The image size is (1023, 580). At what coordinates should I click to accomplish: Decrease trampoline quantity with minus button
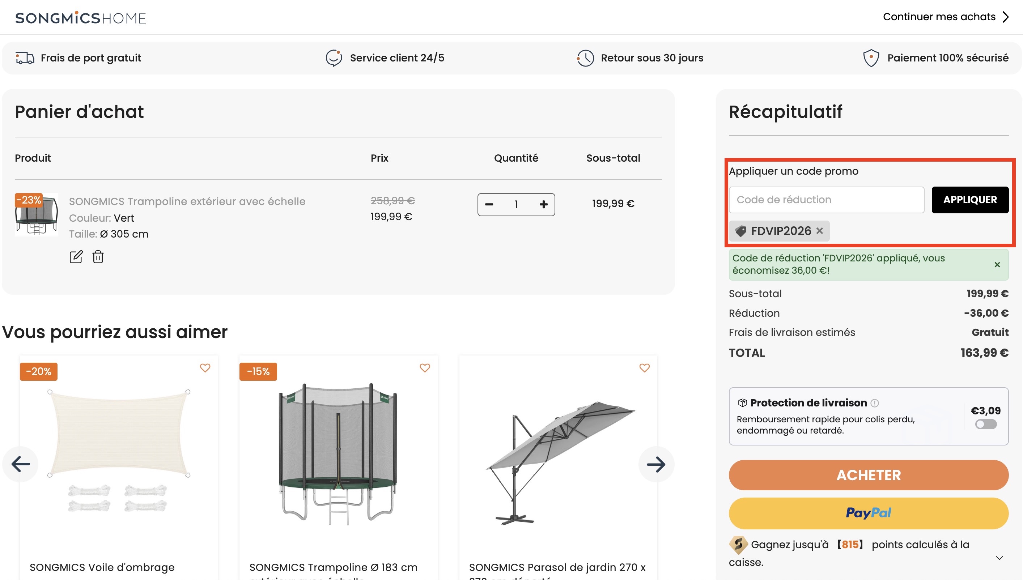point(489,204)
